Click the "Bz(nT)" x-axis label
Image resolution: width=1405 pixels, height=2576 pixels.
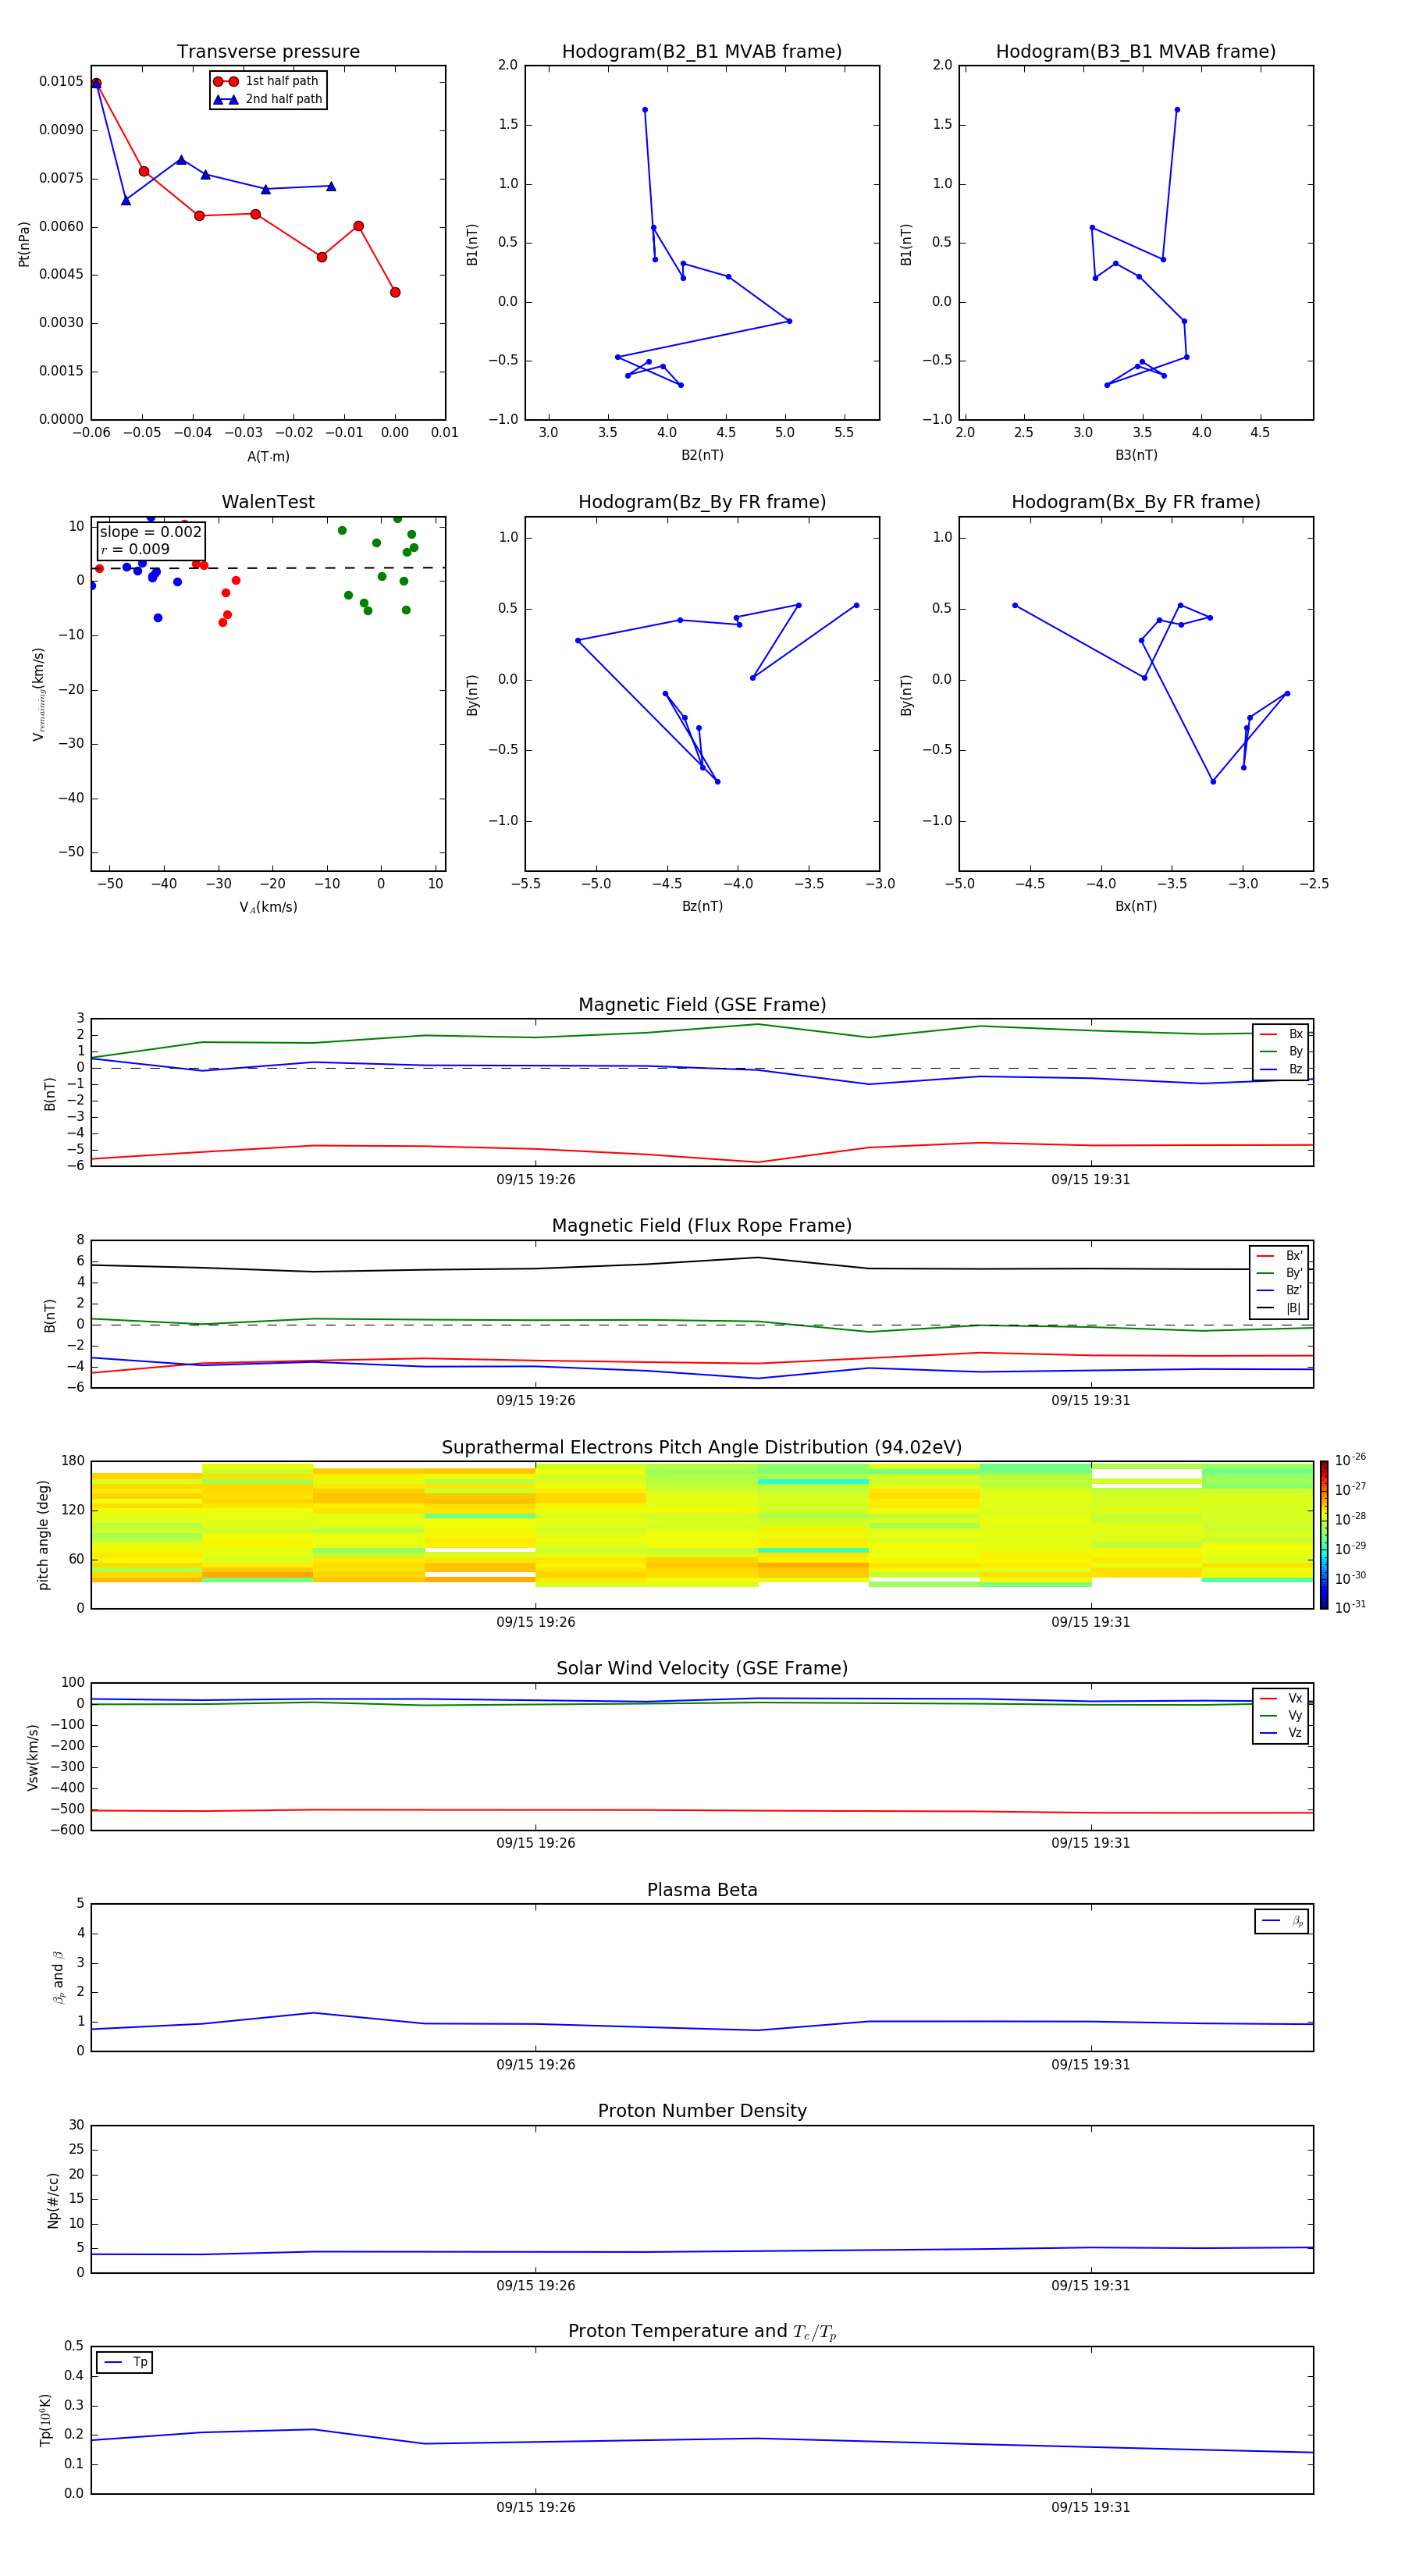pos(702,906)
